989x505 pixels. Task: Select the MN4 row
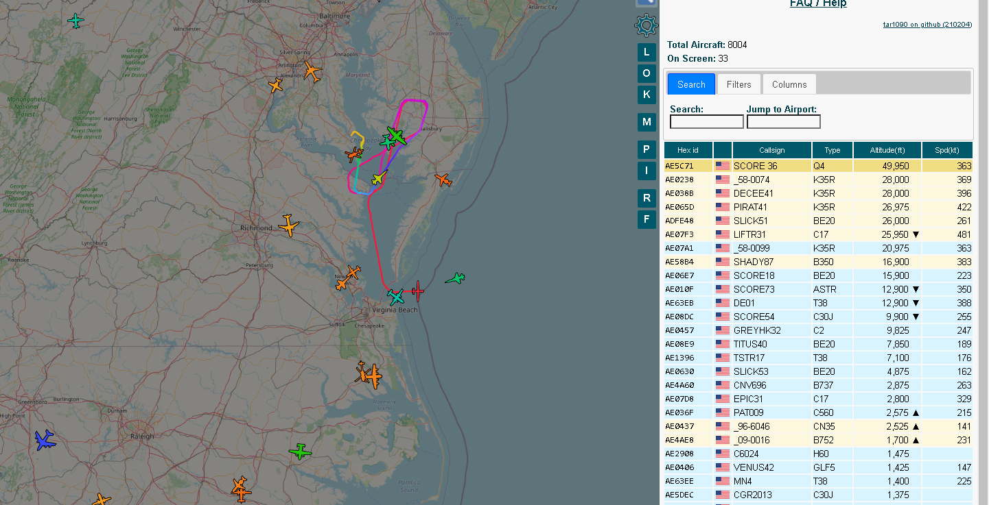point(818,481)
